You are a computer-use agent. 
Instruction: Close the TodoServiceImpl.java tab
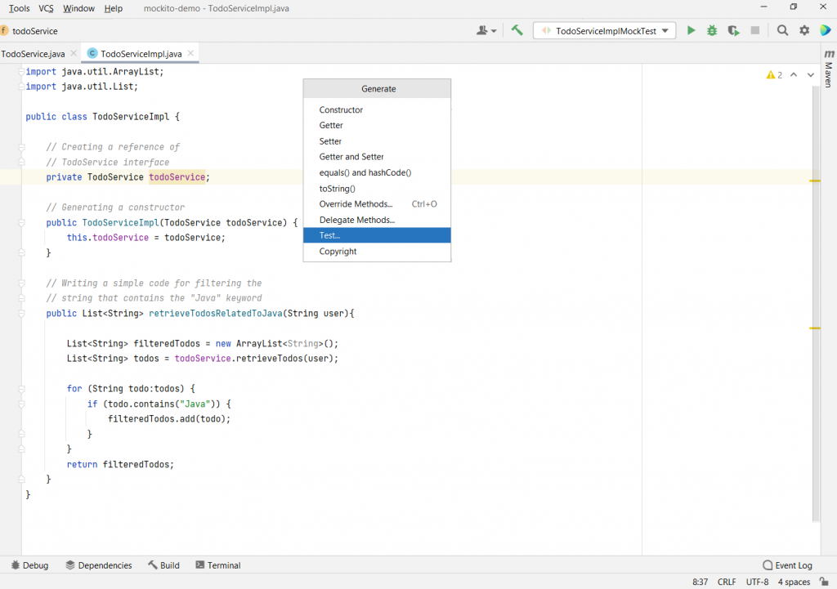tap(190, 54)
